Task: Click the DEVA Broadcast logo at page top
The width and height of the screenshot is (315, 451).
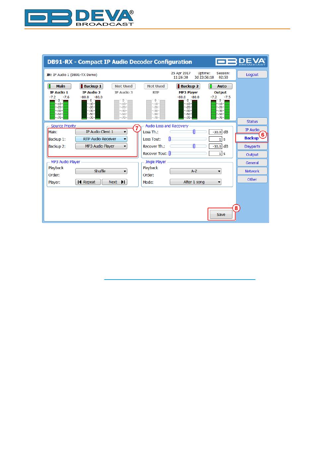Action: tap(79, 18)
